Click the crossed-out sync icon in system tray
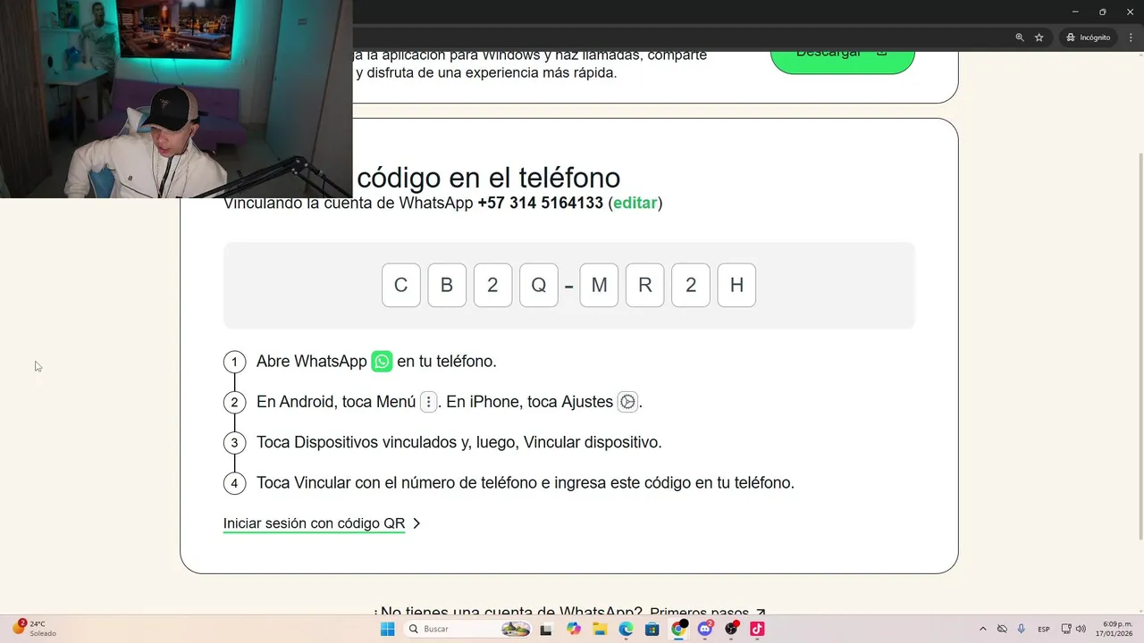 pos(1002,629)
